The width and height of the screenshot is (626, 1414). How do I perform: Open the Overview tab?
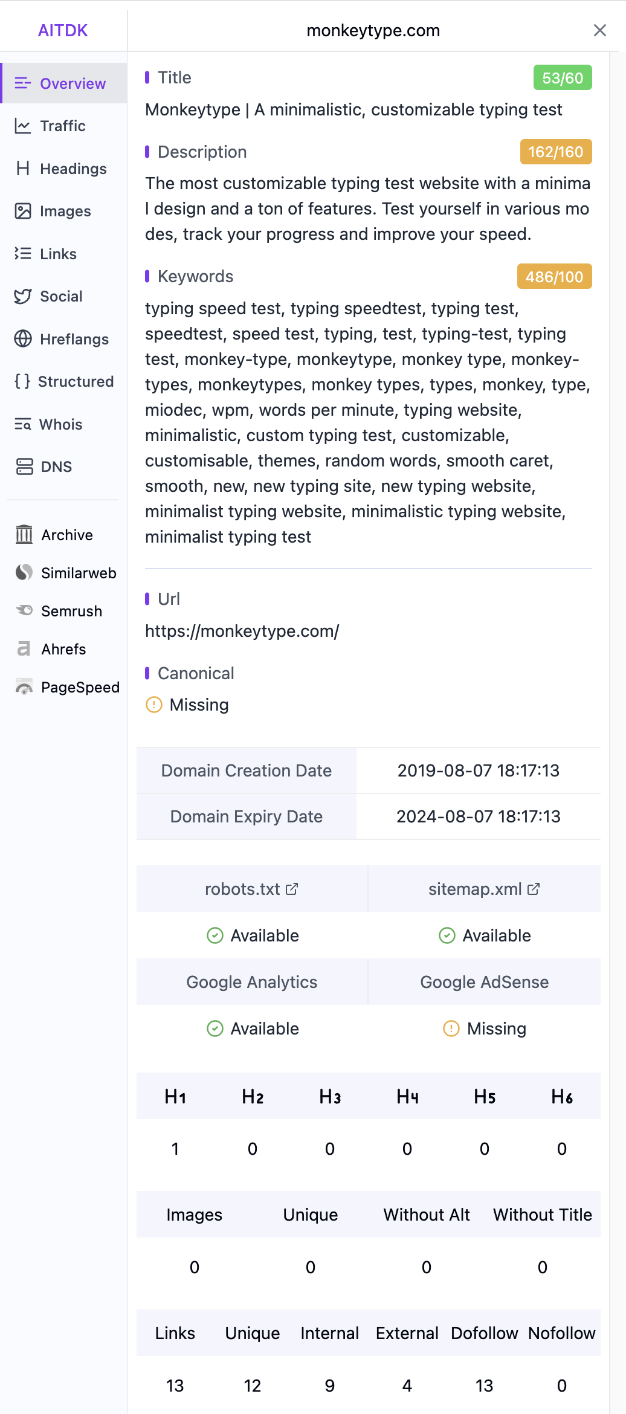point(64,83)
